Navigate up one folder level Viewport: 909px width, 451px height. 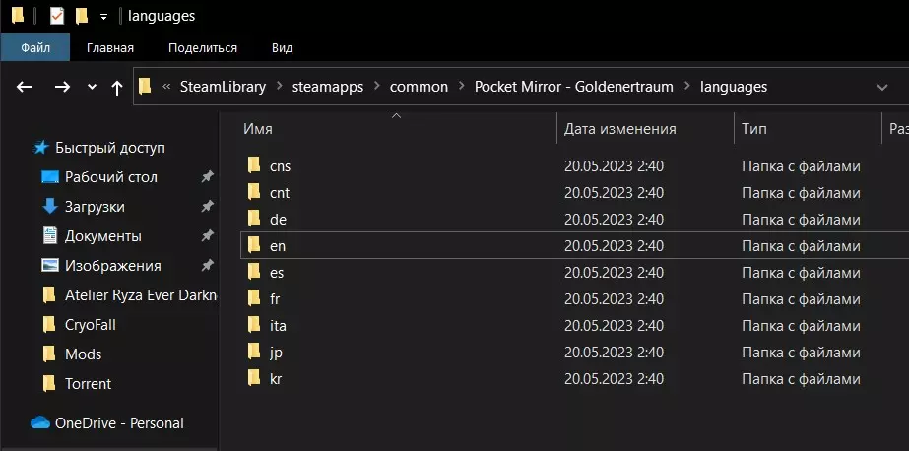[117, 87]
